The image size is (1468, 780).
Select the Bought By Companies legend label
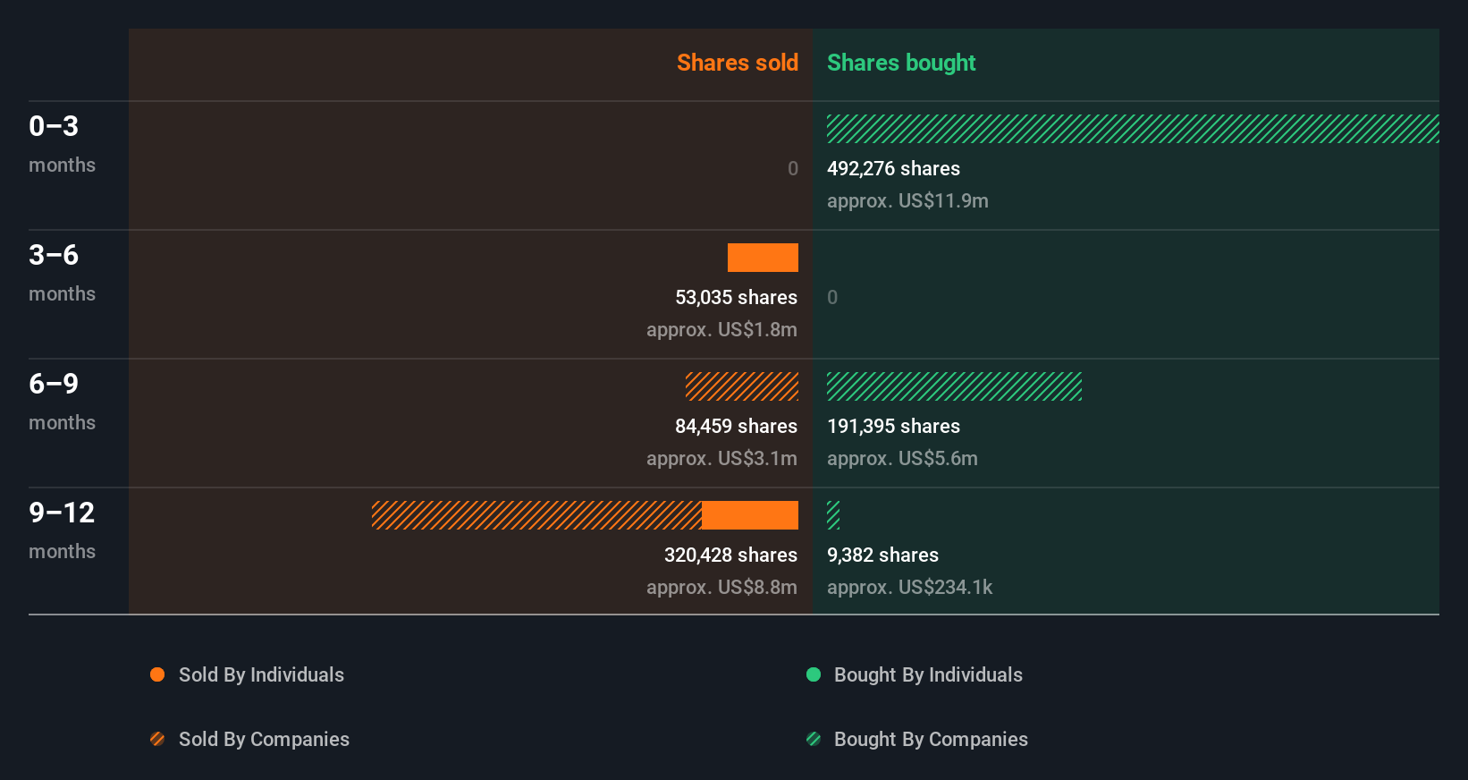point(931,740)
